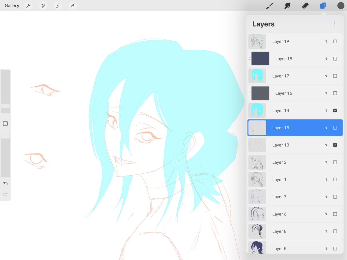
Task: Open blend mode N for Layer 2
Action: click(326, 162)
